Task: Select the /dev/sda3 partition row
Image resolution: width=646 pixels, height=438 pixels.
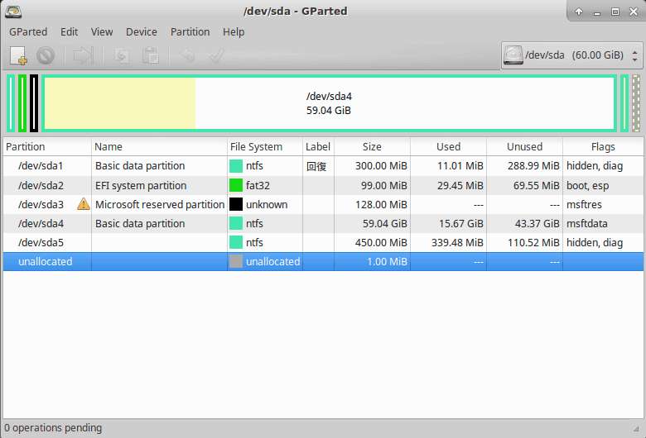Action: (x=323, y=204)
